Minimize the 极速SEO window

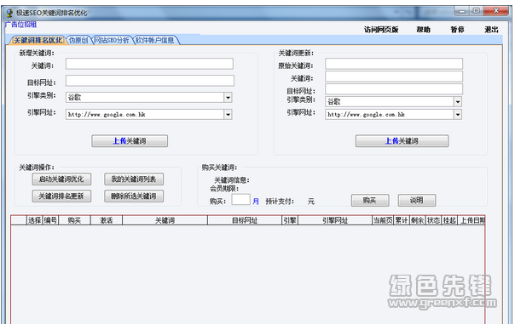pyautogui.click(x=462, y=11)
